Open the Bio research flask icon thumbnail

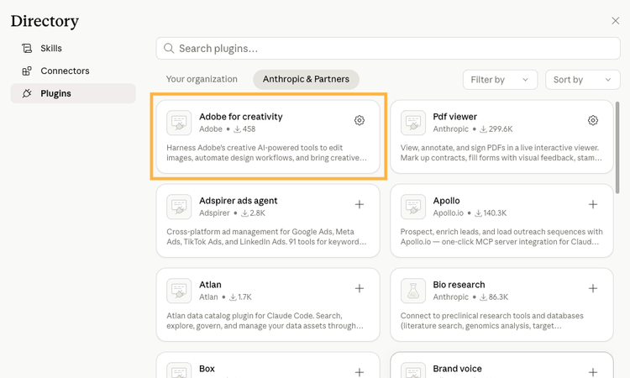[x=413, y=291]
